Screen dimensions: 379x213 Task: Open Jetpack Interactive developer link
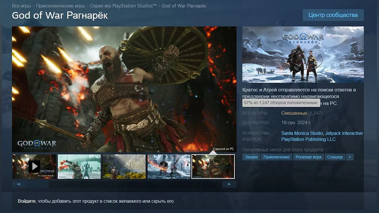pyautogui.click(x=344, y=133)
